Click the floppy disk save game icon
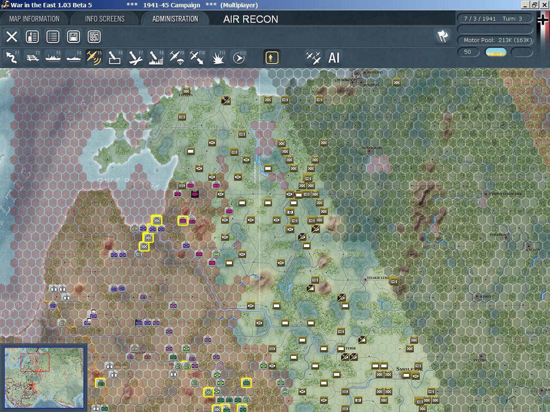This screenshot has height=412, width=550. (x=73, y=36)
